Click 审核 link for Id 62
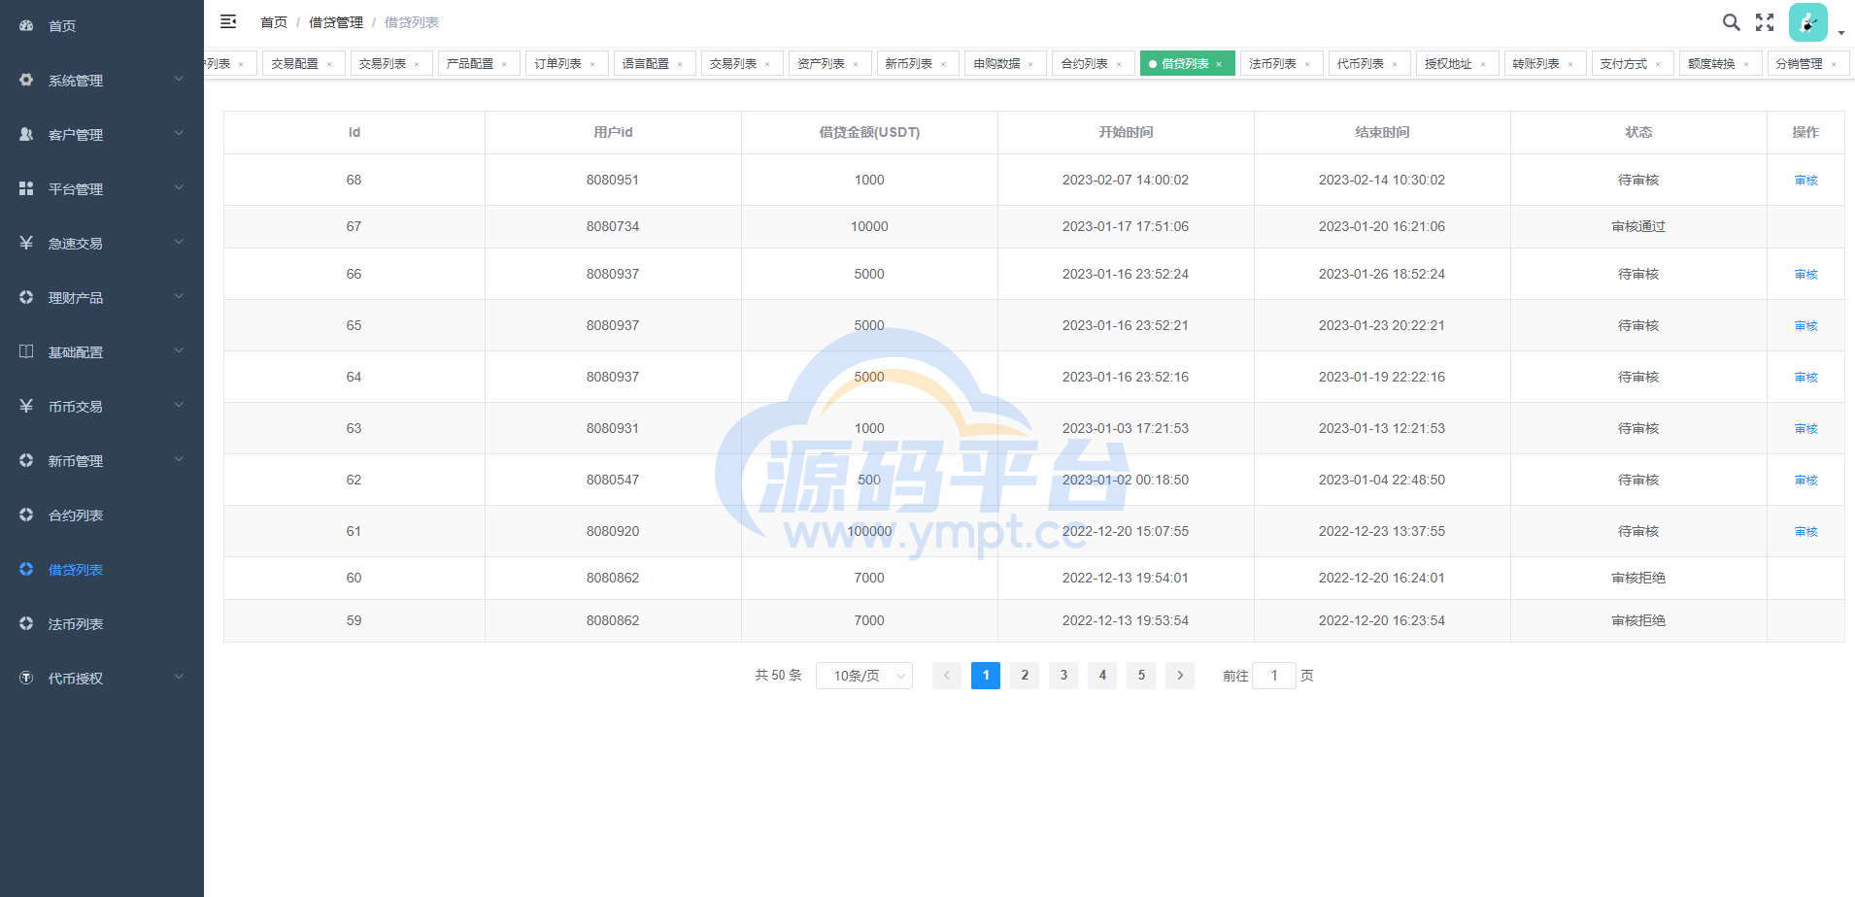This screenshot has height=897, width=1855. (x=1805, y=481)
